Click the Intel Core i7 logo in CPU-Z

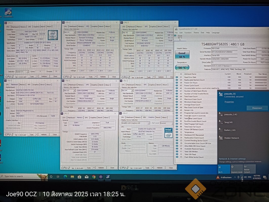click(x=53, y=35)
